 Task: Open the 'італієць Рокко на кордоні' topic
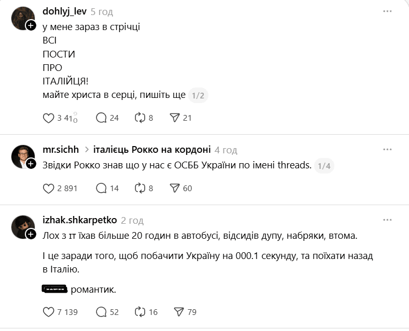click(x=152, y=150)
